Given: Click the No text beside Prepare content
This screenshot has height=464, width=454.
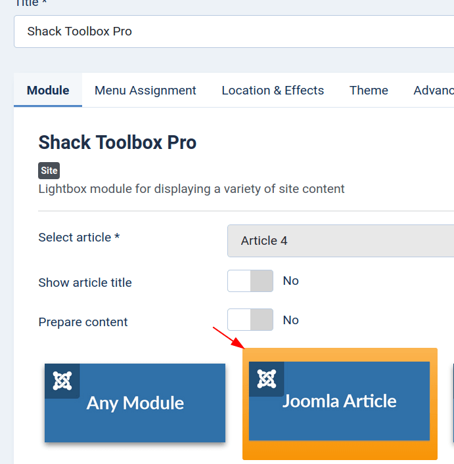Looking at the screenshot, I should point(291,320).
